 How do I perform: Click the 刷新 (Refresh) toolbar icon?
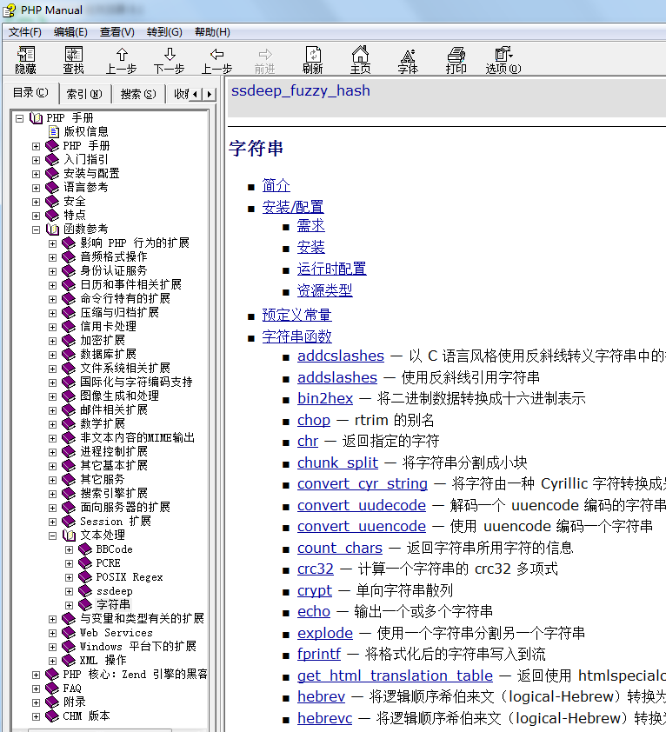312,55
